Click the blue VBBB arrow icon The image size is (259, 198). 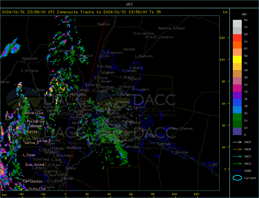click(237, 171)
